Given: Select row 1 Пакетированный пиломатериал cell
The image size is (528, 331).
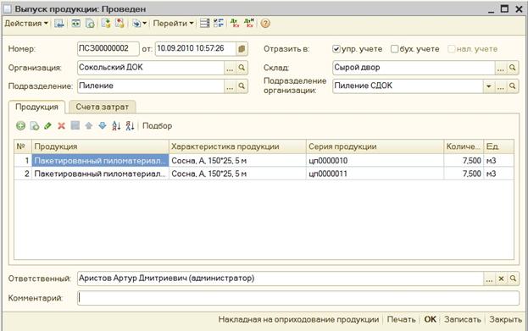Looking at the screenshot, I should (x=100, y=161).
